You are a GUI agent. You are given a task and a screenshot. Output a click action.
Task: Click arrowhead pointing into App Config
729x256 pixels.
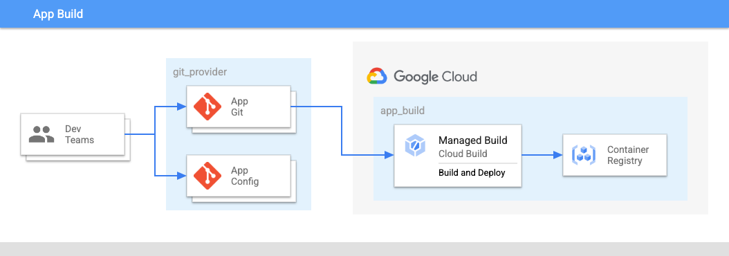pyautogui.click(x=182, y=176)
